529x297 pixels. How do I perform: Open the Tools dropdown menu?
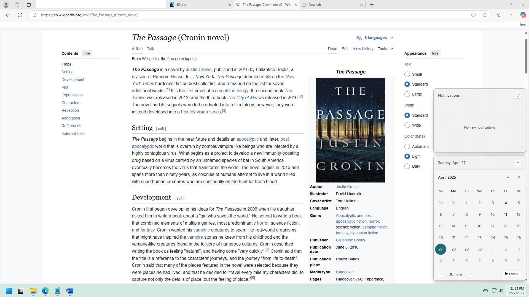pyautogui.click(x=385, y=49)
